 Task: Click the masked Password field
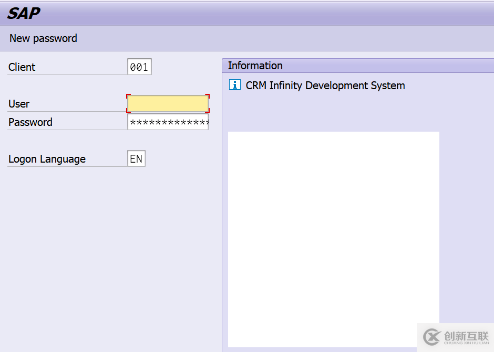tap(168, 122)
